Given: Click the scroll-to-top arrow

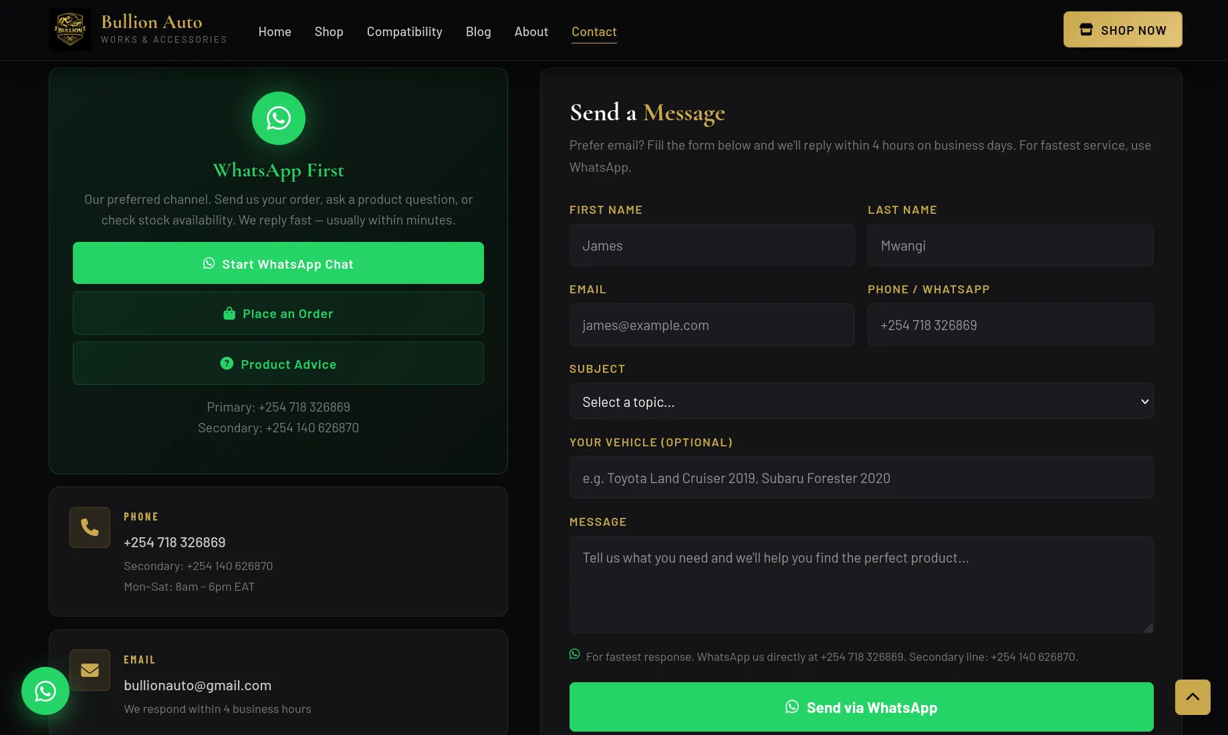Looking at the screenshot, I should (x=1192, y=697).
